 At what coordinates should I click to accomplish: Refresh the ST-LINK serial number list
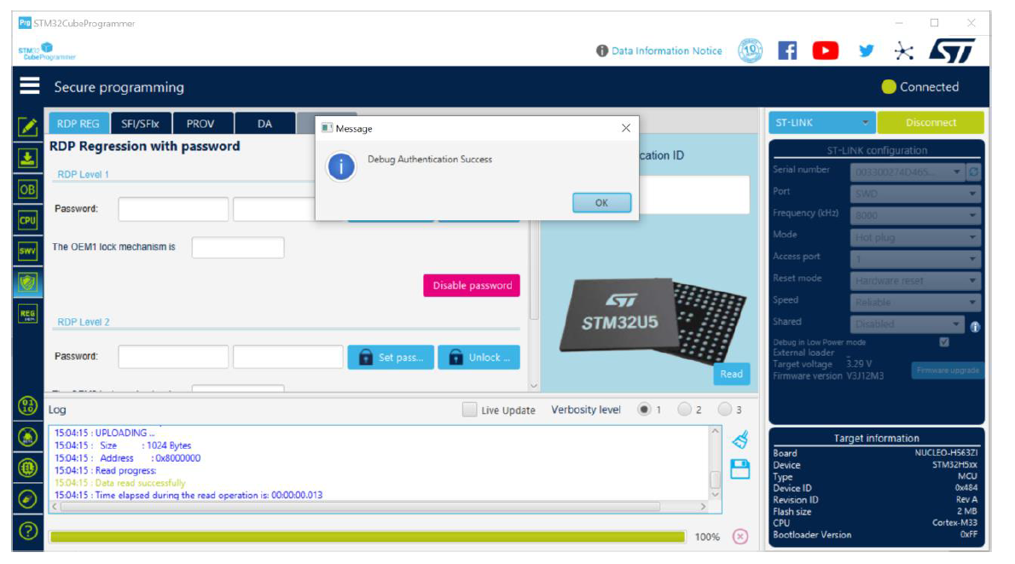(x=973, y=172)
